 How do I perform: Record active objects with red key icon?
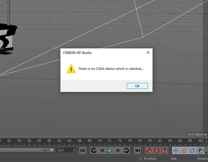coord(148,150)
